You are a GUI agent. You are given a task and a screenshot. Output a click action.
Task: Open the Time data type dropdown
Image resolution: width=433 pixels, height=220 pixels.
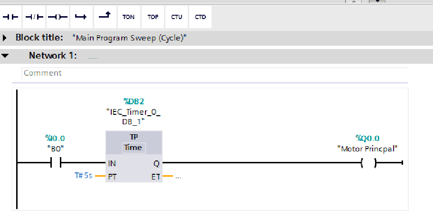[x=134, y=148]
